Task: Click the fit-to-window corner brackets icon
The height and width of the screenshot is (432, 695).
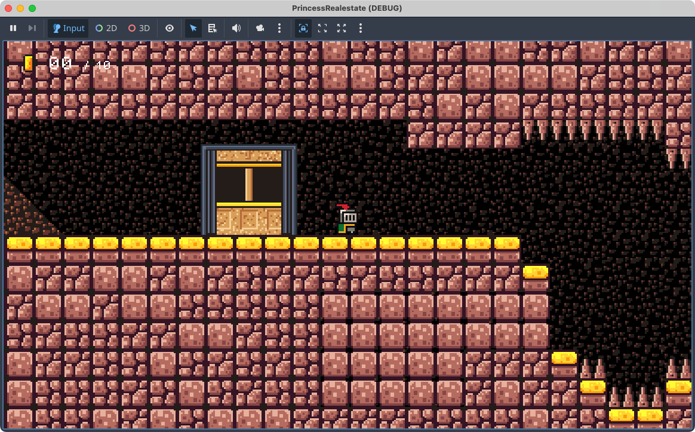Action: [x=322, y=28]
